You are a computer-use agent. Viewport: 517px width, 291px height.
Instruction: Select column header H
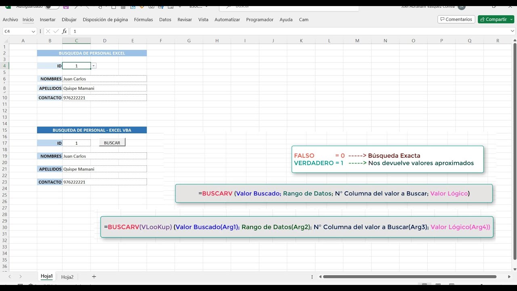(x=217, y=40)
